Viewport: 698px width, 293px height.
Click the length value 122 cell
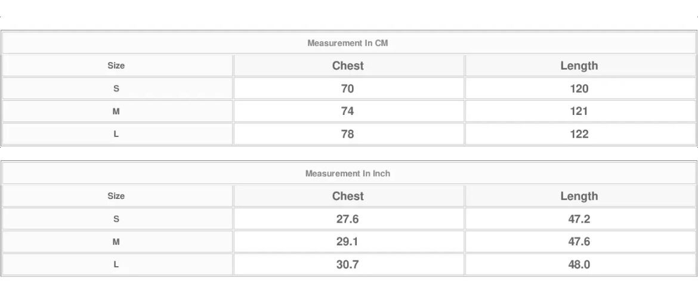(x=579, y=134)
